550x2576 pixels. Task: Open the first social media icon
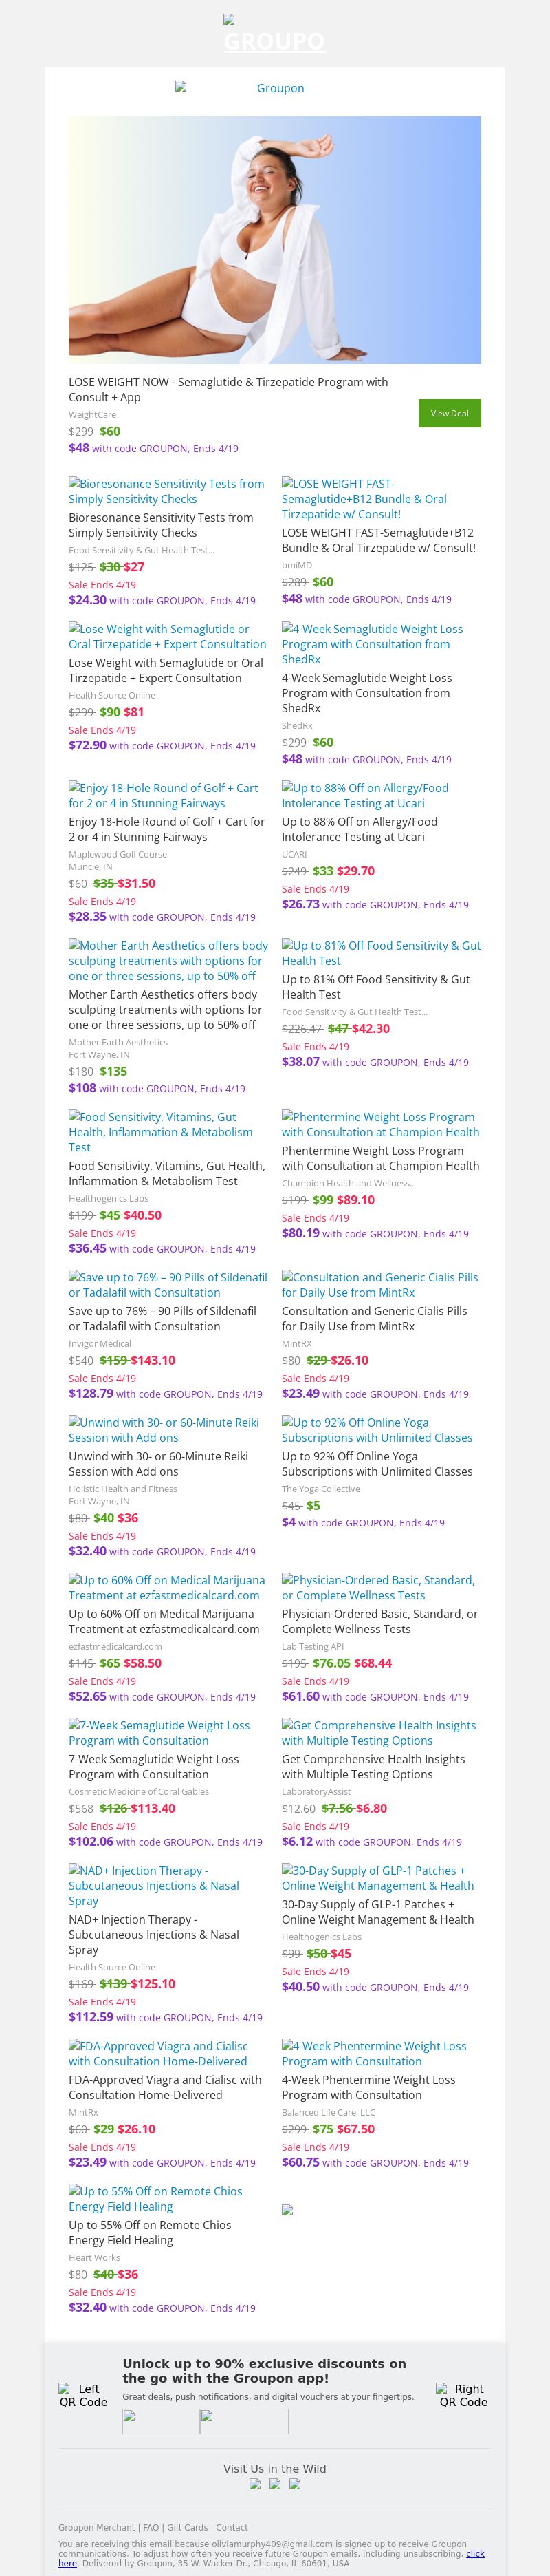(254, 2483)
